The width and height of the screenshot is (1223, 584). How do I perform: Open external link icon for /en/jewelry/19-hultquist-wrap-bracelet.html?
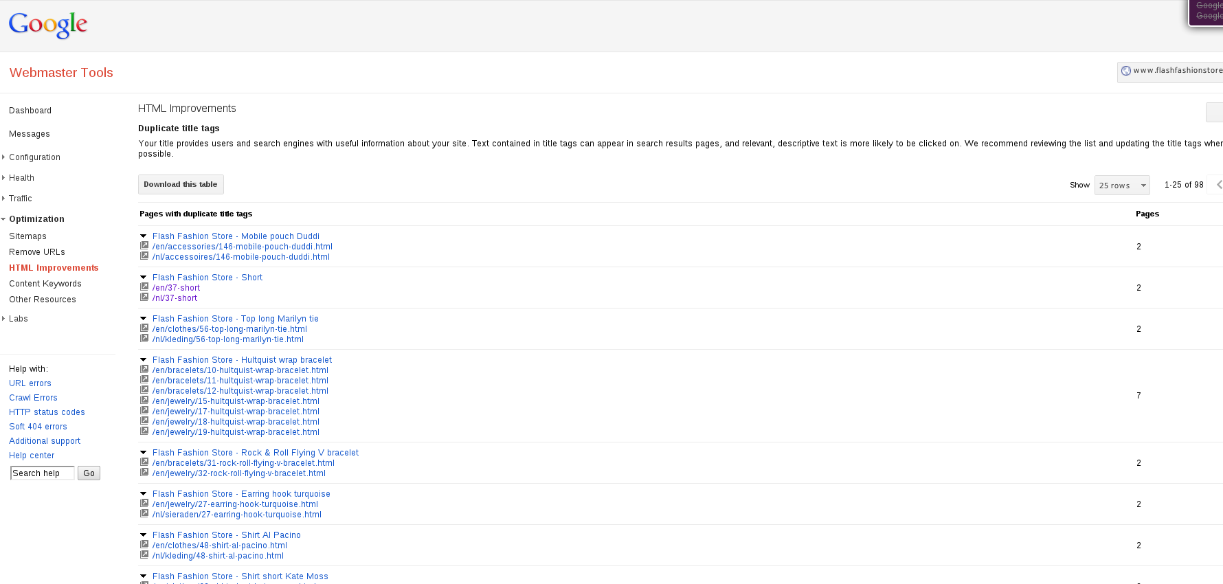click(x=144, y=431)
